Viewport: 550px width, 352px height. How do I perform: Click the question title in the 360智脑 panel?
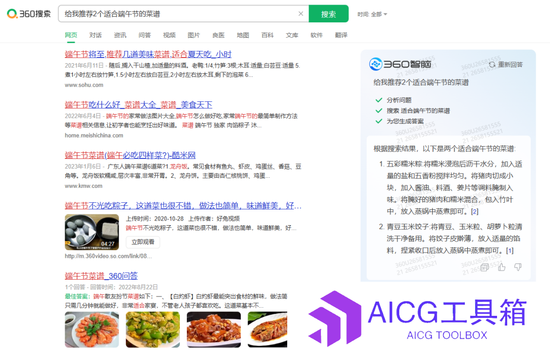click(x=421, y=83)
